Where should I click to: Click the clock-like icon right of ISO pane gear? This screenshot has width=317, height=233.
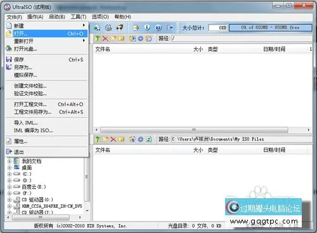[x=148, y=39]
